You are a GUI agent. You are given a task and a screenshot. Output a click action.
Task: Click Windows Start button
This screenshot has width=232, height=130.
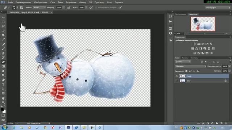[x=4, y=127]
